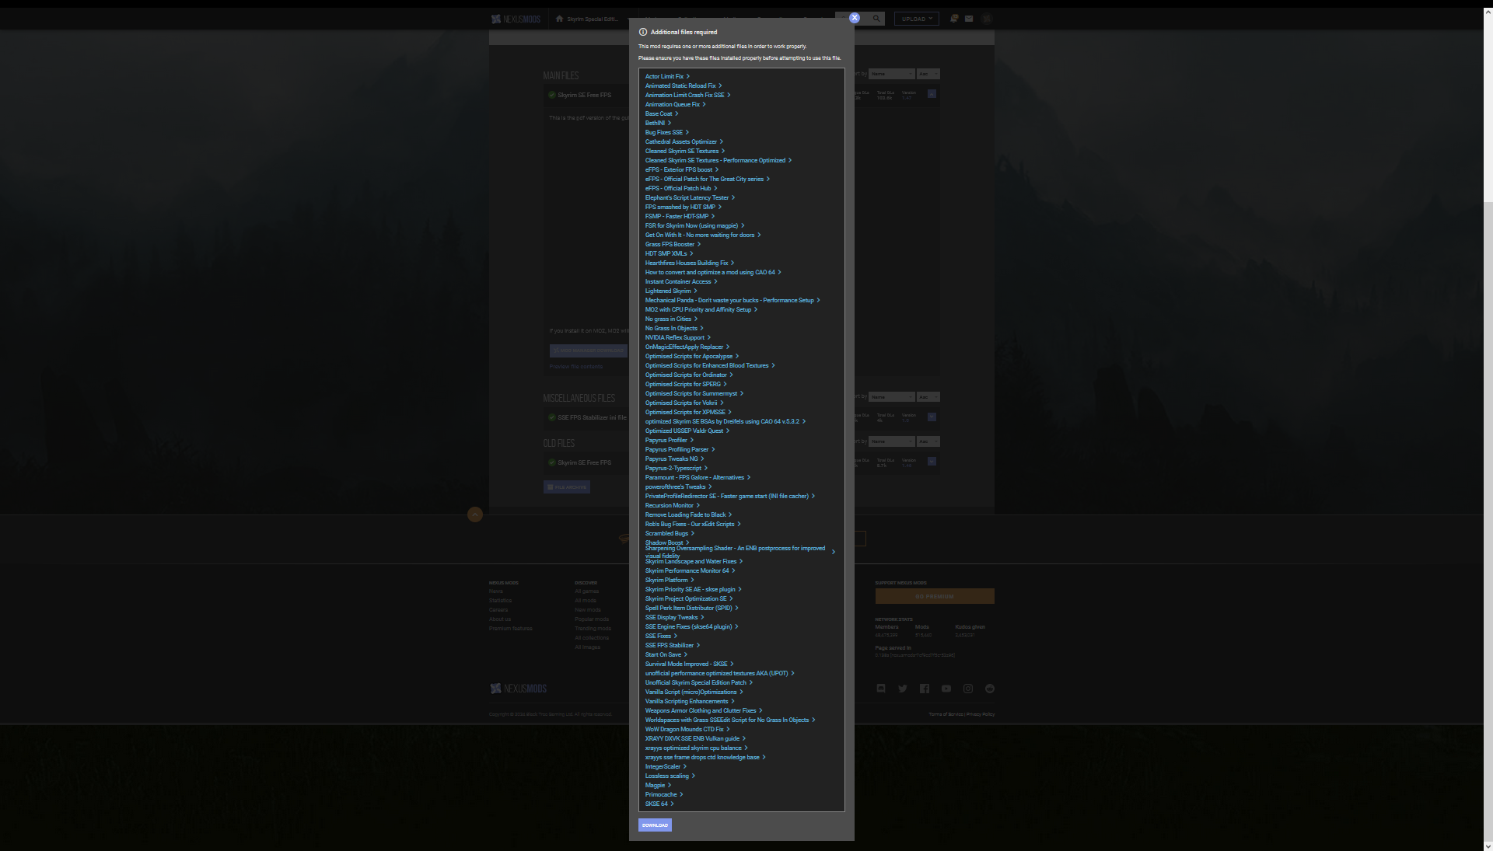Open Main Files Asc order dropdown
Image resolution: width=1493 pixels, height=851 pixels.
(928, 74)
